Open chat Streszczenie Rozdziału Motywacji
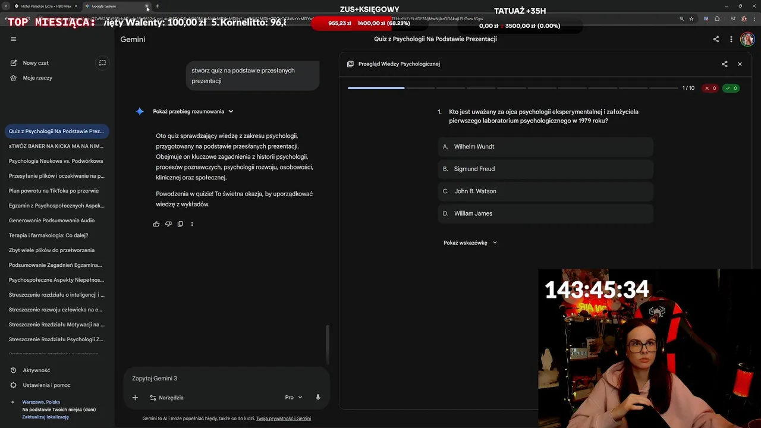This screenshot has width=761, height=428. point(56,325)
